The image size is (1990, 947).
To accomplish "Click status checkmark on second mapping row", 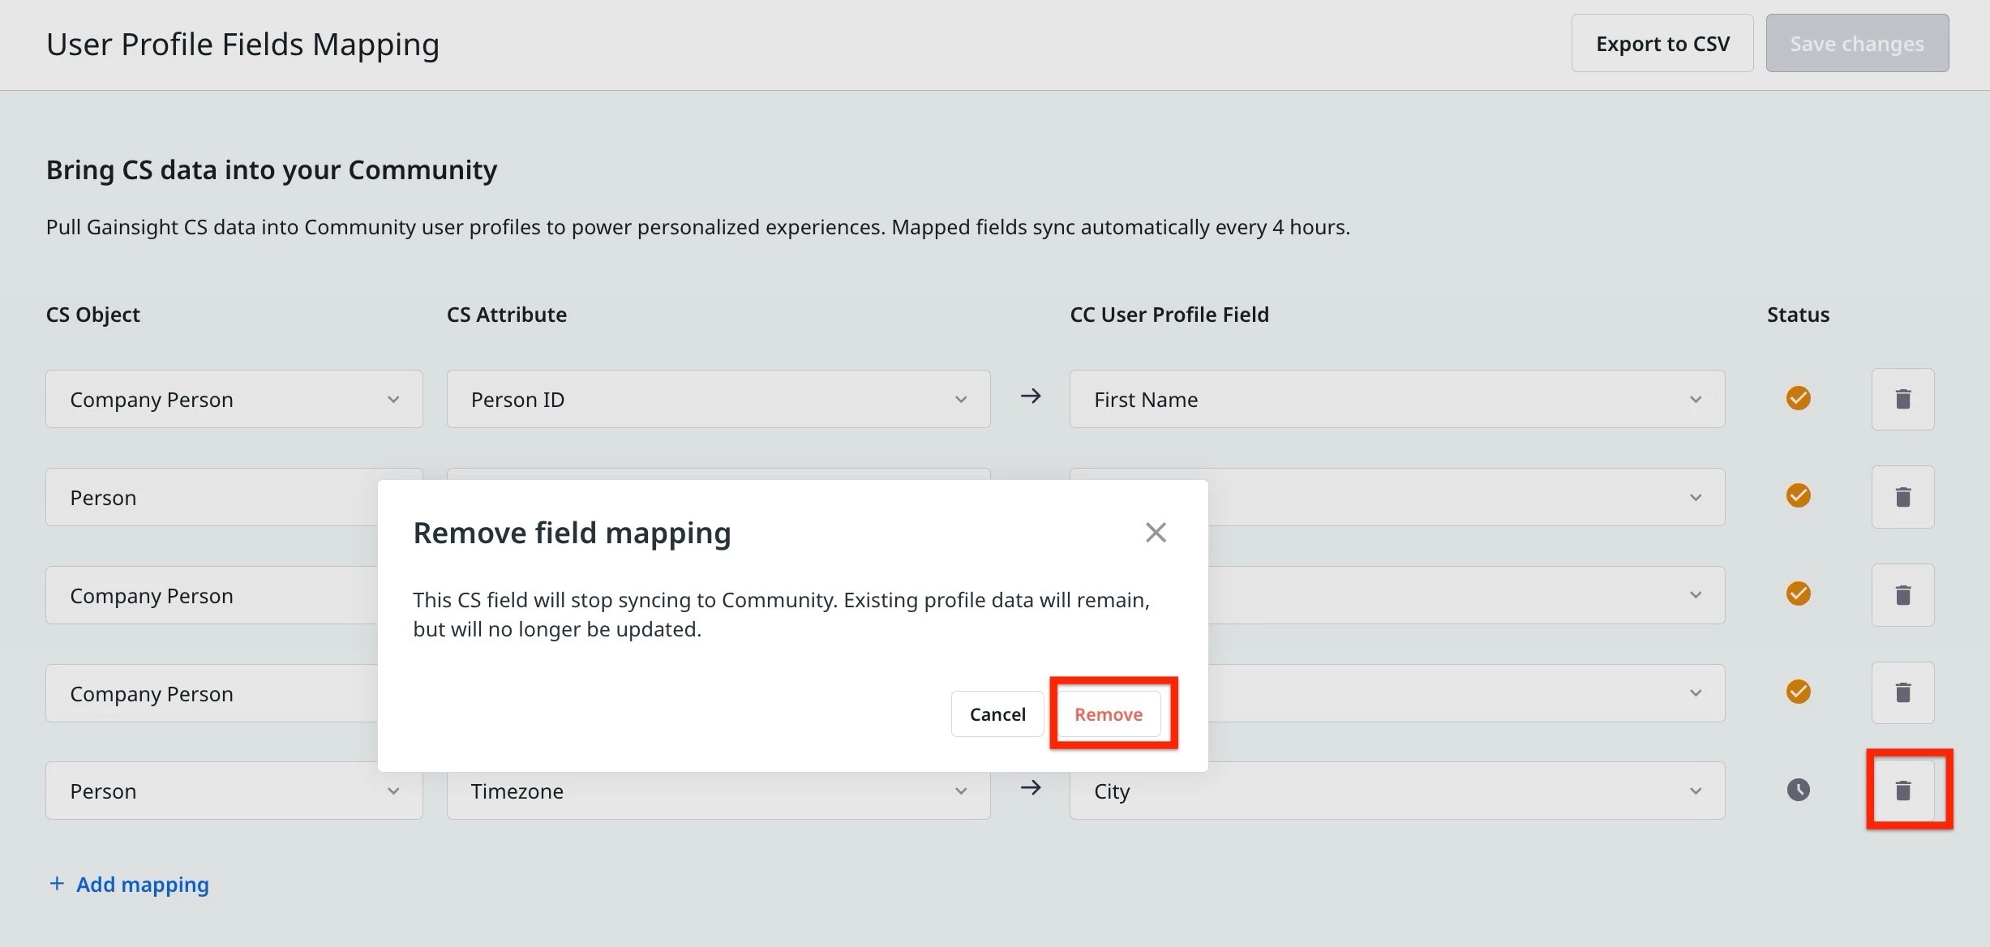I will (x=1798, y=495).
